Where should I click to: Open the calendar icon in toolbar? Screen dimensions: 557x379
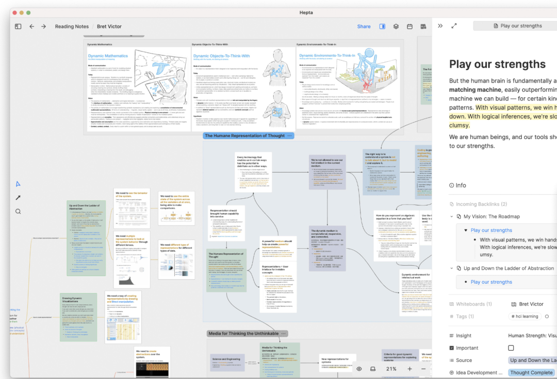409,26
